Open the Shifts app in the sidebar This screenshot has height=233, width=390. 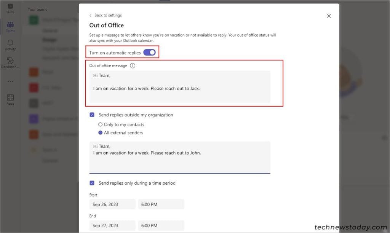click(x=10, y=8)
